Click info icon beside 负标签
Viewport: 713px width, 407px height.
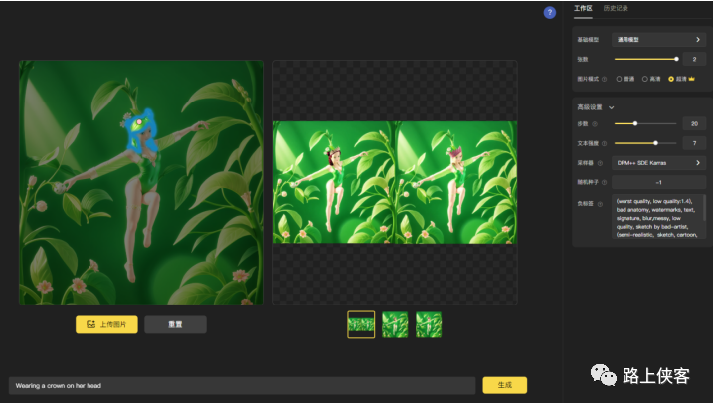[600, 204]
